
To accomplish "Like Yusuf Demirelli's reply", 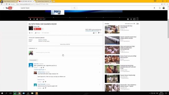I will point(43,88).
